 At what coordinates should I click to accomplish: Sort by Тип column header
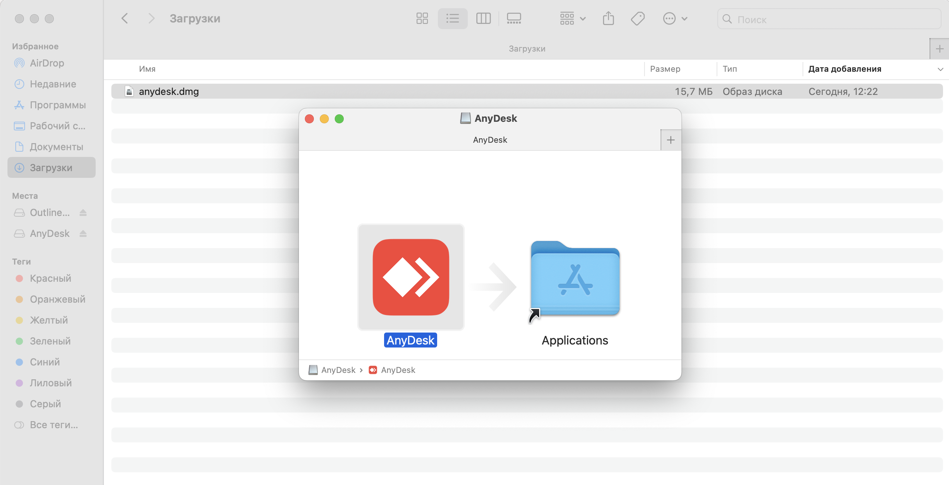pos(730,69)
